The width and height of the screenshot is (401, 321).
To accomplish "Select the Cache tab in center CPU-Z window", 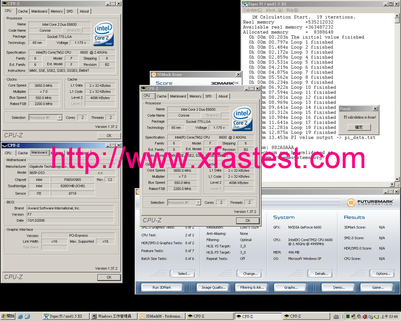I will (x=161, y=96).
